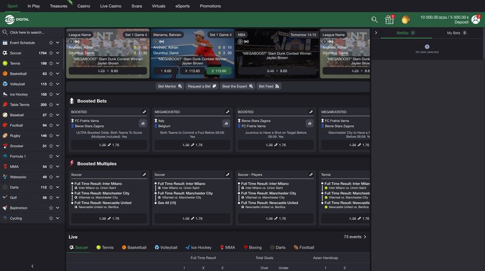This screenshot has height=271, width=485.
Task: Expand the MMA section chevron
Action: click(x=58, y=167)
